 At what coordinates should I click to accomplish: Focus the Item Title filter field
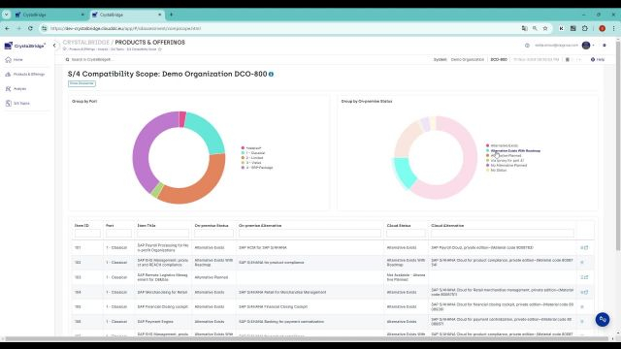tap(163, 233)
